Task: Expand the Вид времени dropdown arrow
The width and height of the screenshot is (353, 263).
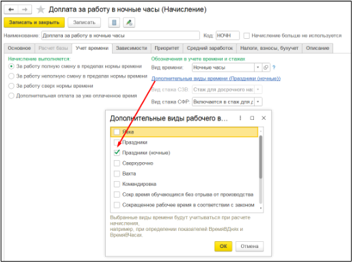Action: pyautogui.click(x=257, y=67)
